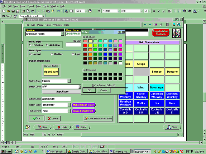
Task: Click the icon left of the Save button
Action: click(28, 127)
